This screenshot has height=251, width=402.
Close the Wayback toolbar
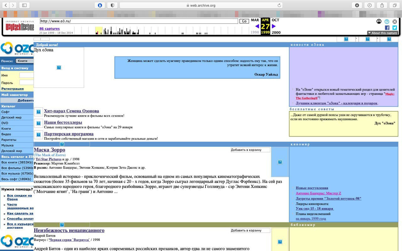(395, 21)
